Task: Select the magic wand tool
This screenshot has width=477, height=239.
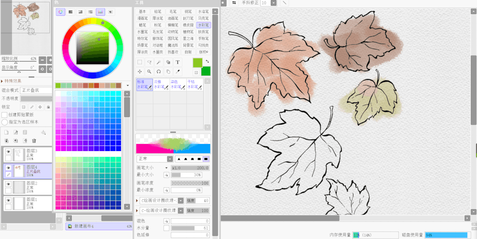Action: coord(159,62)
